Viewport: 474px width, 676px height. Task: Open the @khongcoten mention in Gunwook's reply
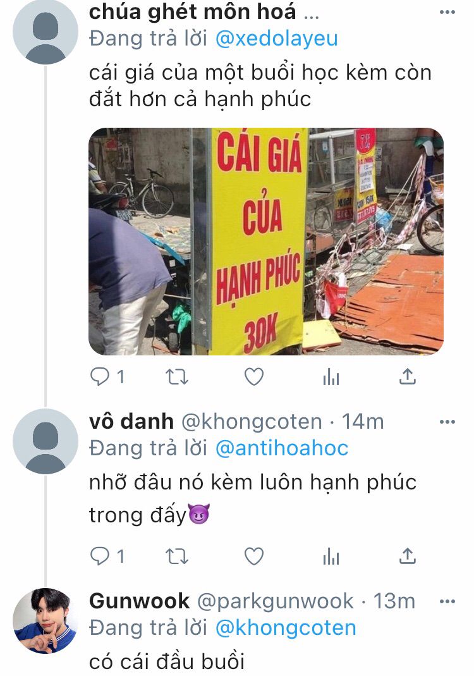click(x=285, y=628)
